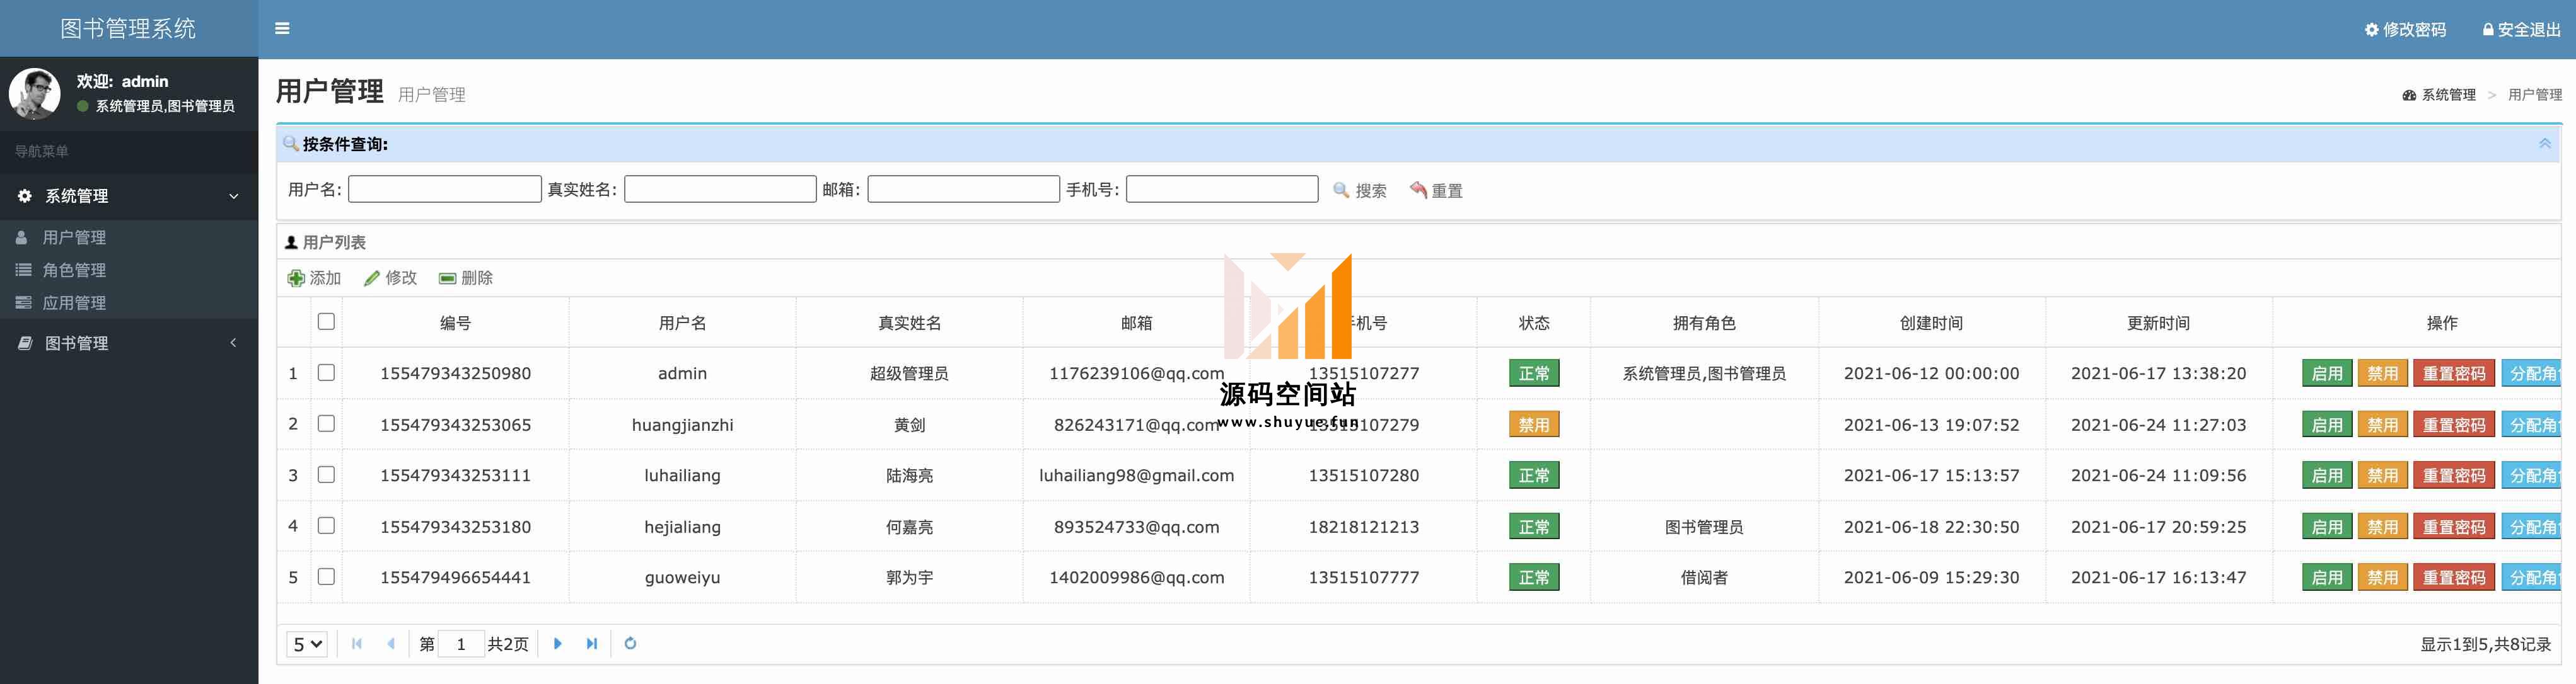Click 正常 status badge of admin
The width and height of the screenshot is (2576, 684).
point(1534,373)
